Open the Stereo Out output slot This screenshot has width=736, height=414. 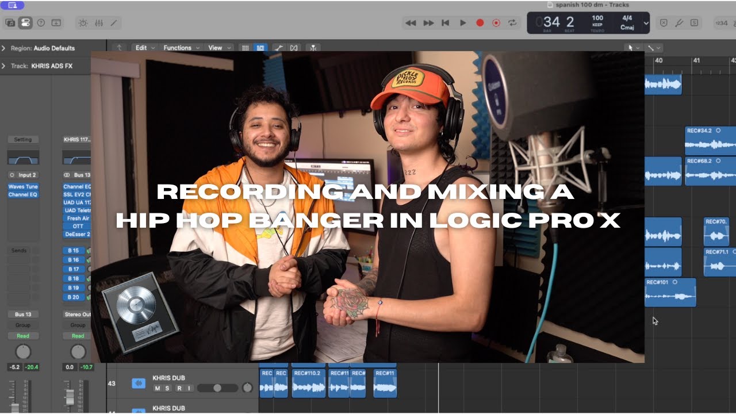tap(77, 315)
